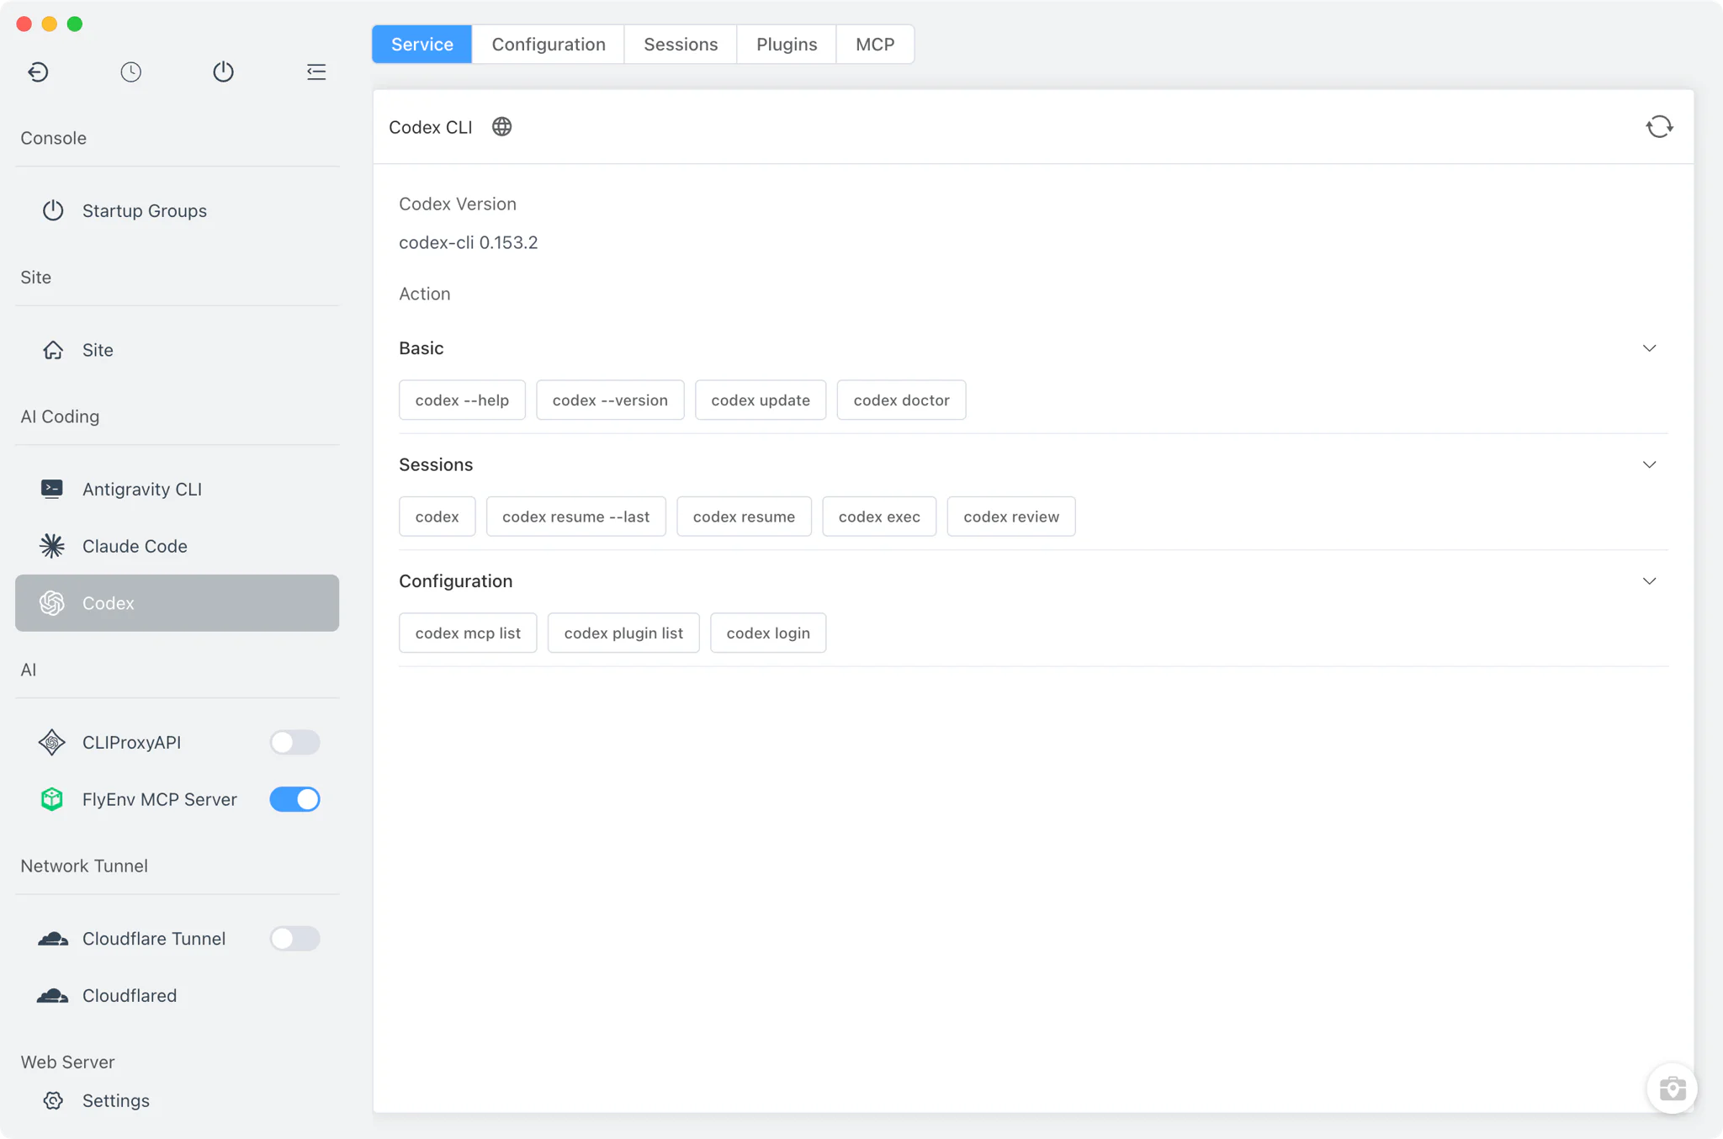Open Startup Groups in sidebar
1723x1139 pixels.
pos(177,210)
